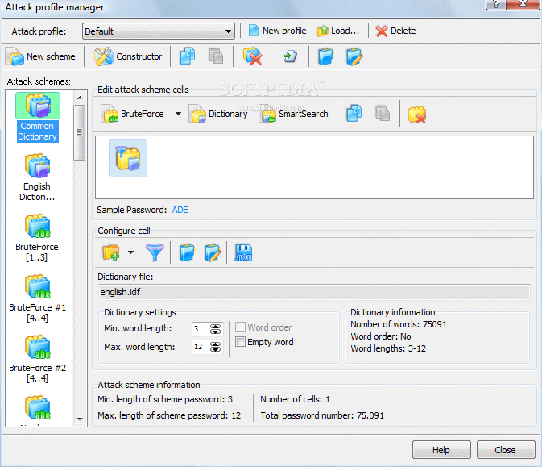Create a New profile

(x=277, y=31)
